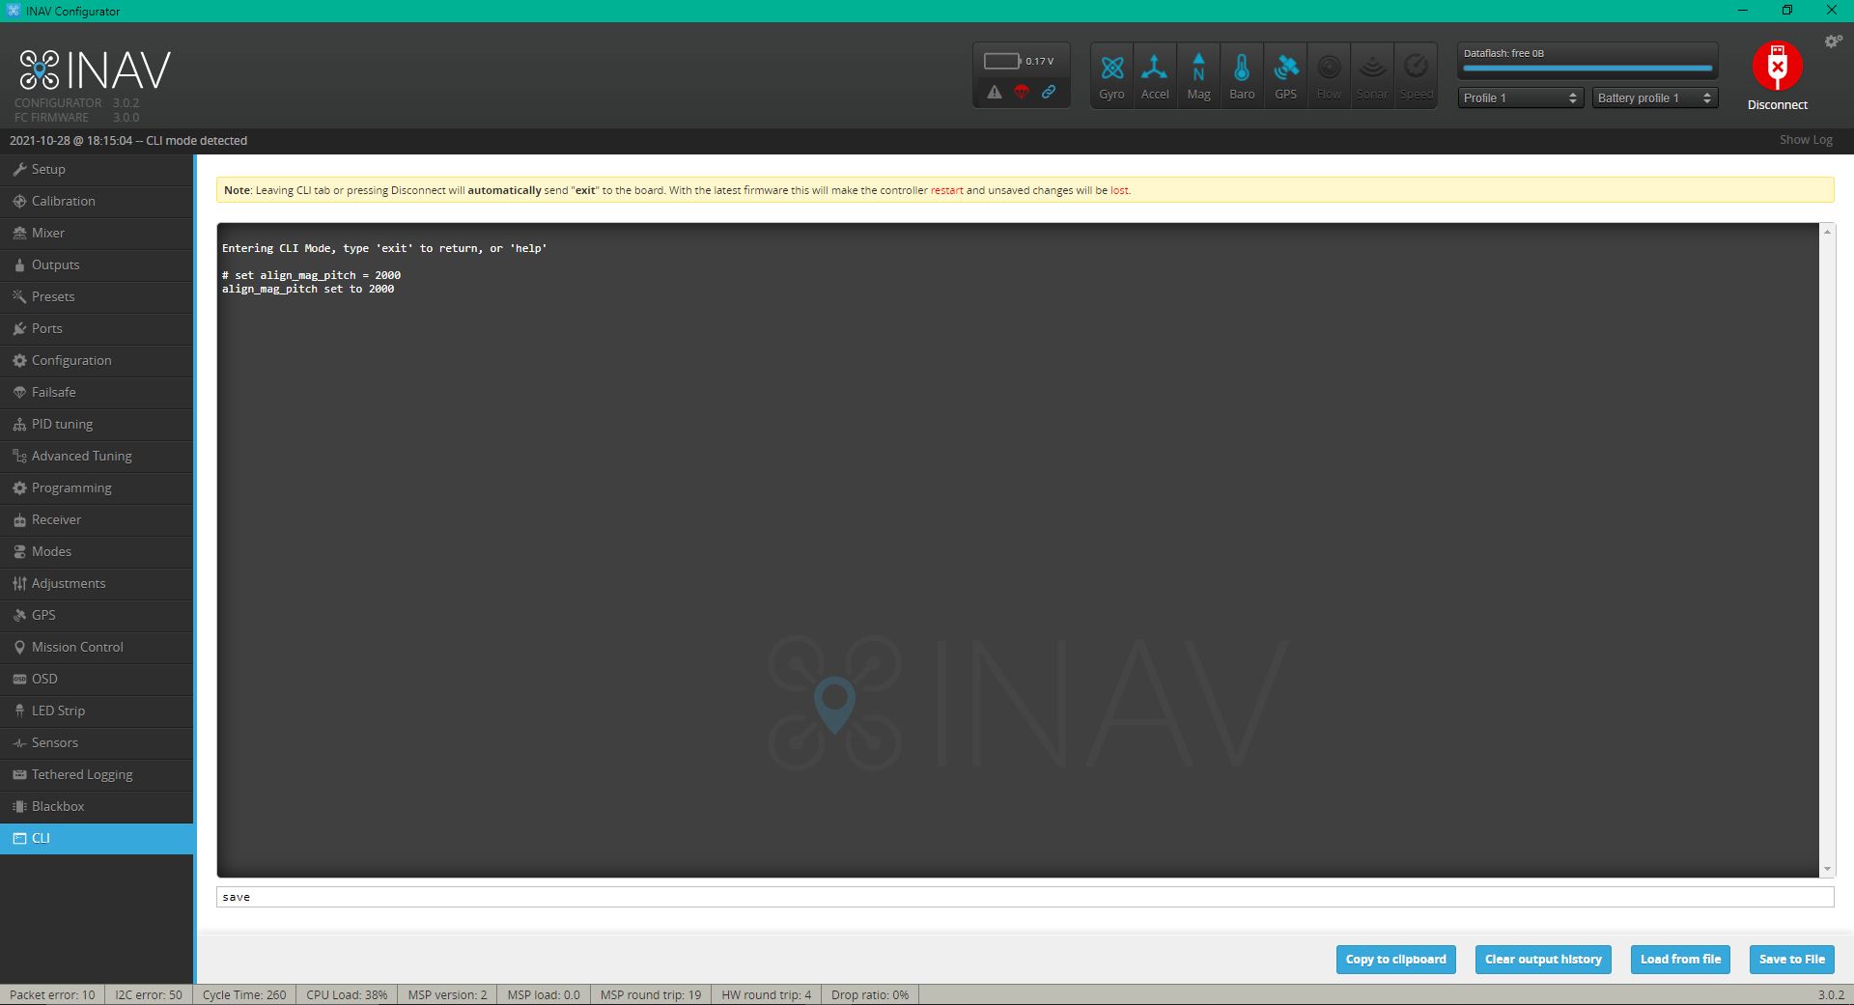This screenshot has height=1005, width=1854.
Task: Click the red failsafe parachute icon
Action: pos(1022,92)
